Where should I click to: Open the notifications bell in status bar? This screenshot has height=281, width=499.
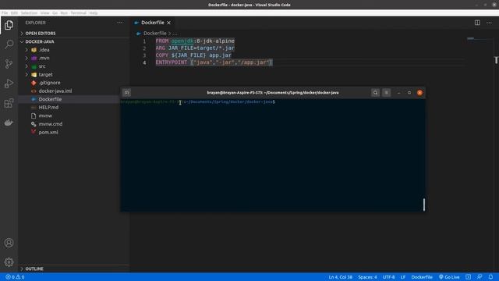point(490,277)
